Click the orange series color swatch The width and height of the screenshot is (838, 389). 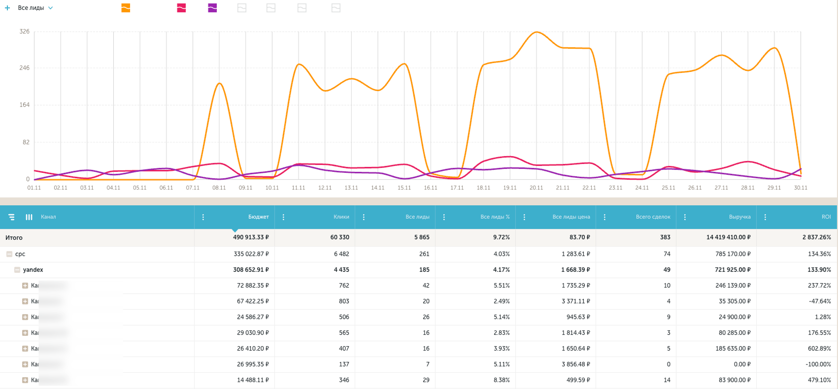pos(126,8)
